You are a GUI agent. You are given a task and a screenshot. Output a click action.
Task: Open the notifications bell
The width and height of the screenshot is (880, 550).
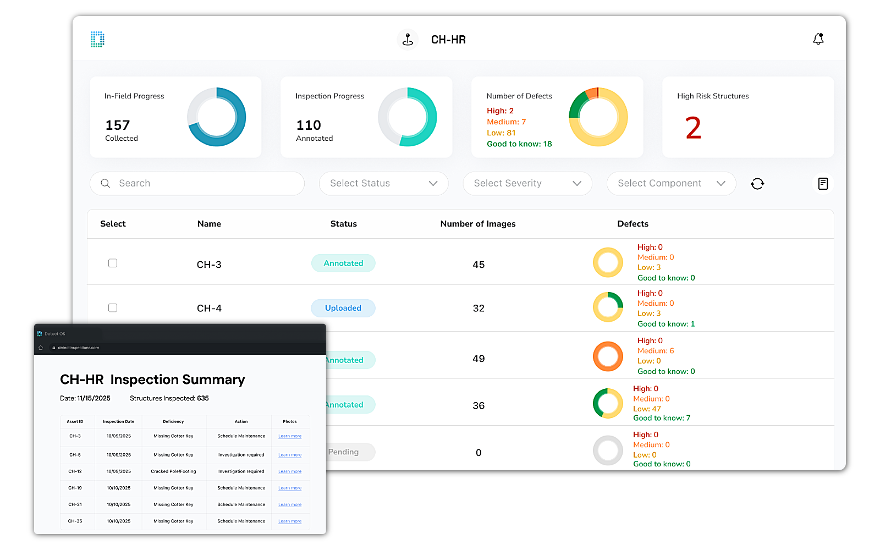(x=818, y=38)
